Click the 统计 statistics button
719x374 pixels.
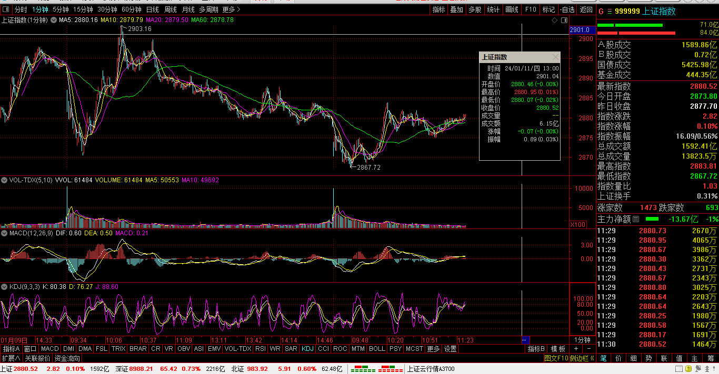coord(493,9)
